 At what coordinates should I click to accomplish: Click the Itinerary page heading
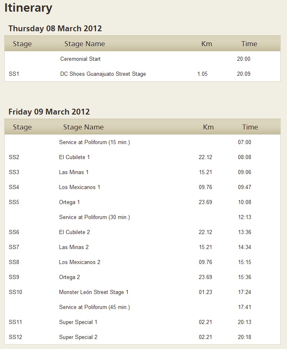point(28,8)
